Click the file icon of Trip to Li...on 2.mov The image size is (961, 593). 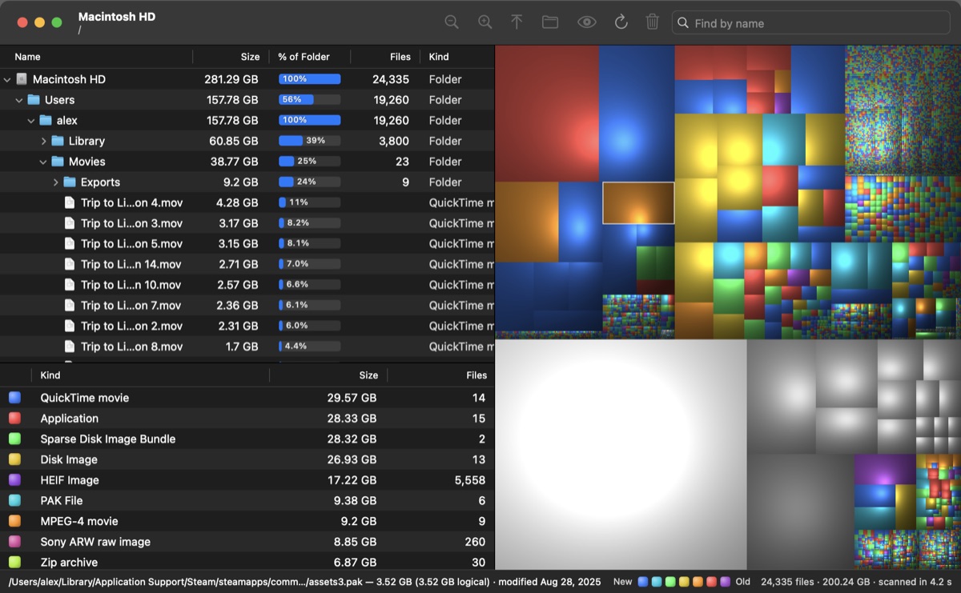70,326
